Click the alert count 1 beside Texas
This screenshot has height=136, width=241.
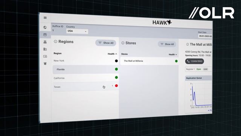click(112, 86)
